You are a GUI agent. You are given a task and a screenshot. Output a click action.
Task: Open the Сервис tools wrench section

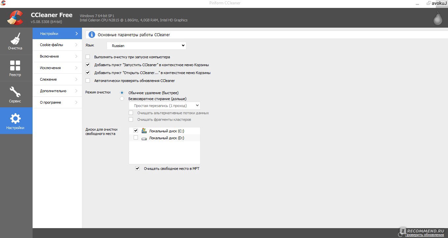coord(16,94)
